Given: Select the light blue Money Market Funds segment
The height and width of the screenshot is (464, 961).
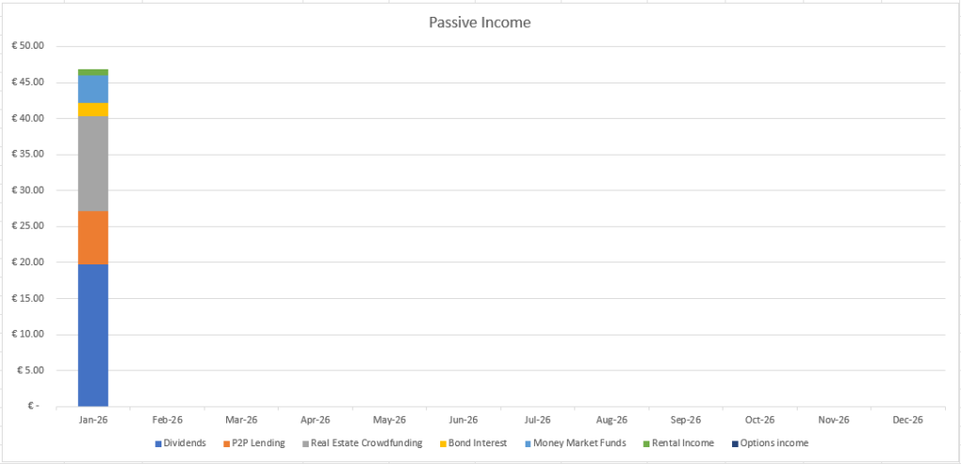Looking at the screenshot, I should point(93,88).
